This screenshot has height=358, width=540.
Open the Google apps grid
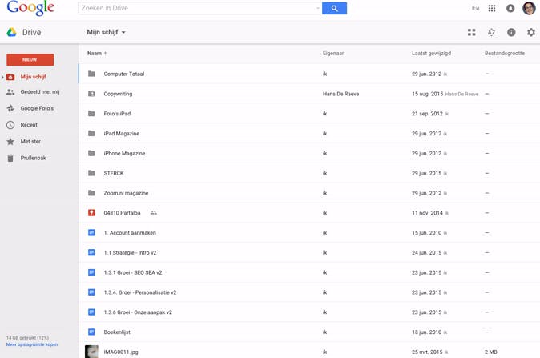coord(492,8)
